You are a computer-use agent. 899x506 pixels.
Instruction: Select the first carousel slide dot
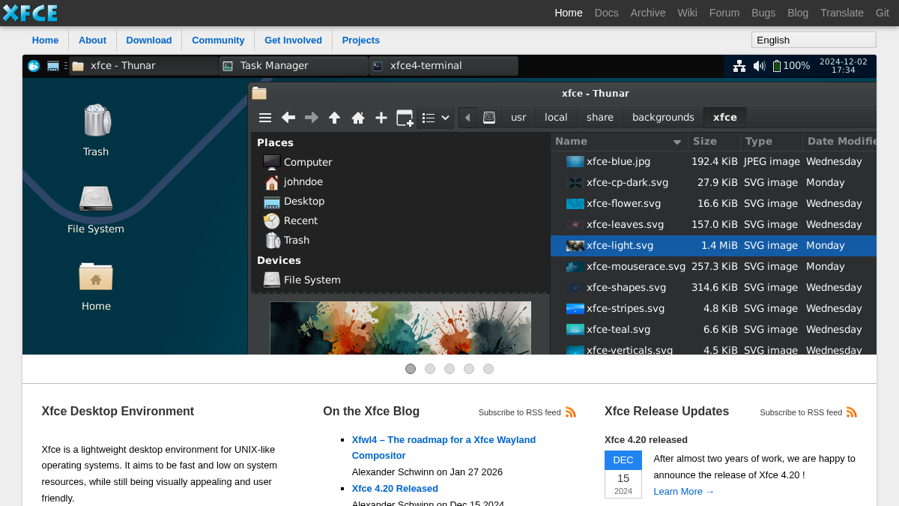tap(411, 369)
